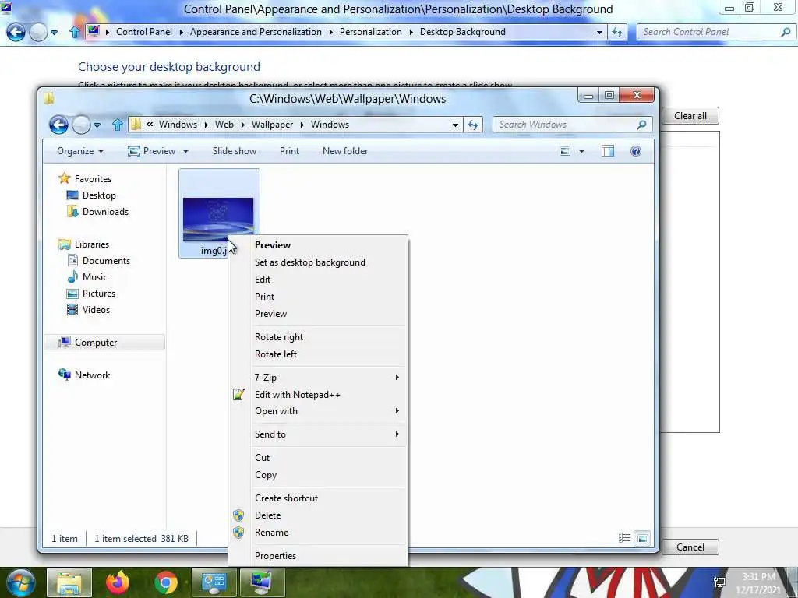Open Organize dropdown menu

[x=80, y=151]
